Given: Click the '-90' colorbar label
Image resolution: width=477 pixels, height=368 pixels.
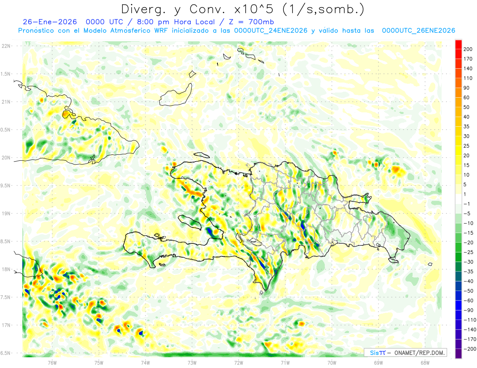Looking at the screenshot, I should (469, 310).
